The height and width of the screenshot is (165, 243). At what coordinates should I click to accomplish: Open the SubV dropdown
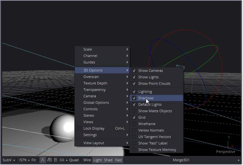pyautogui.click(x=8, y=160)
